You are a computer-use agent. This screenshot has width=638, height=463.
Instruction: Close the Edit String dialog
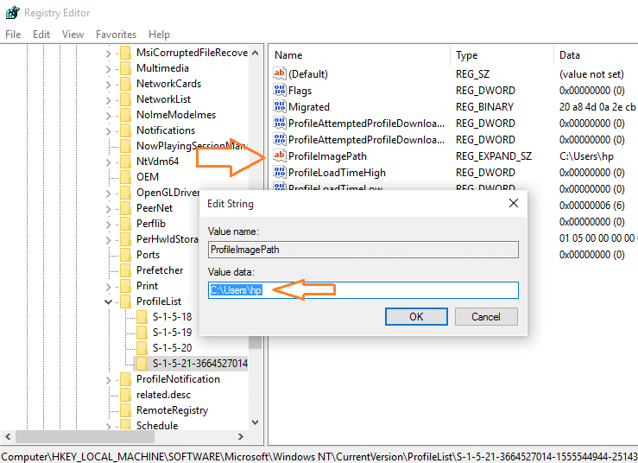click(514, 203)
